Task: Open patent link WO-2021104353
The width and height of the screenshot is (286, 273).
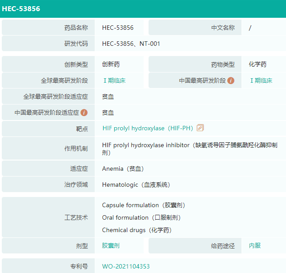Action: click(x=126, y=267)
